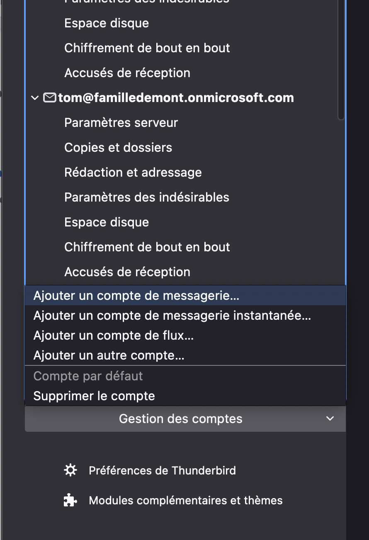Click the puzzle icon for Modules complémentaires

pos(70,500)
